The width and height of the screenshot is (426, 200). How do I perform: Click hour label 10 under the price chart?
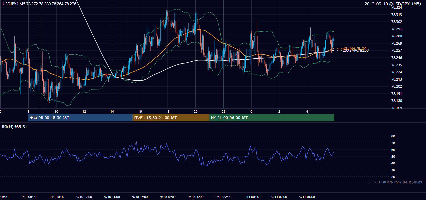[56, 111]
